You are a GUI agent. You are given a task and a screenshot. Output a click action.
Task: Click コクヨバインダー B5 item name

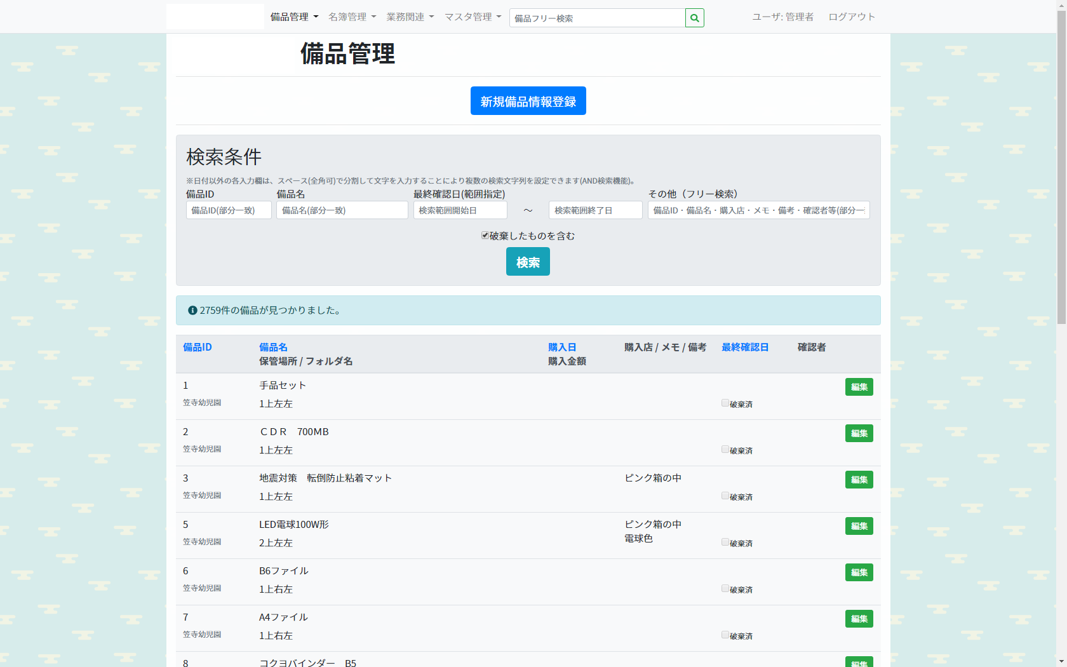(307, 663)
